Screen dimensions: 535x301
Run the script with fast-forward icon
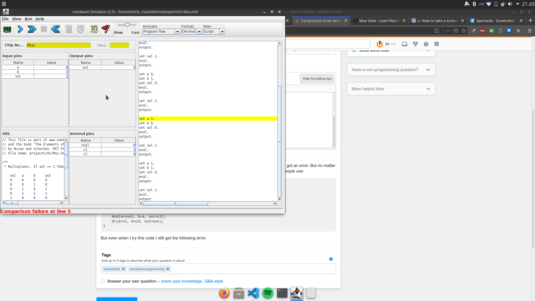[x=32, y=29]
